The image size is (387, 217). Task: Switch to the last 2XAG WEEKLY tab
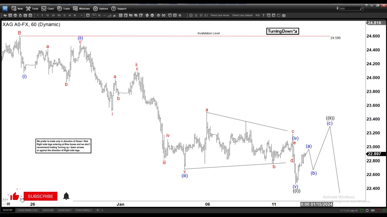pos(83,210)
